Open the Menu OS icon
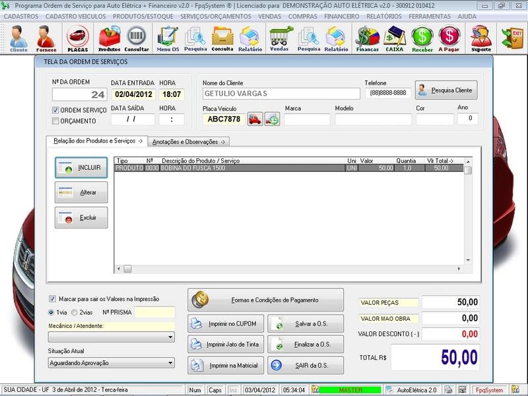This screenshot has height=396, width=528. [168, 38]
